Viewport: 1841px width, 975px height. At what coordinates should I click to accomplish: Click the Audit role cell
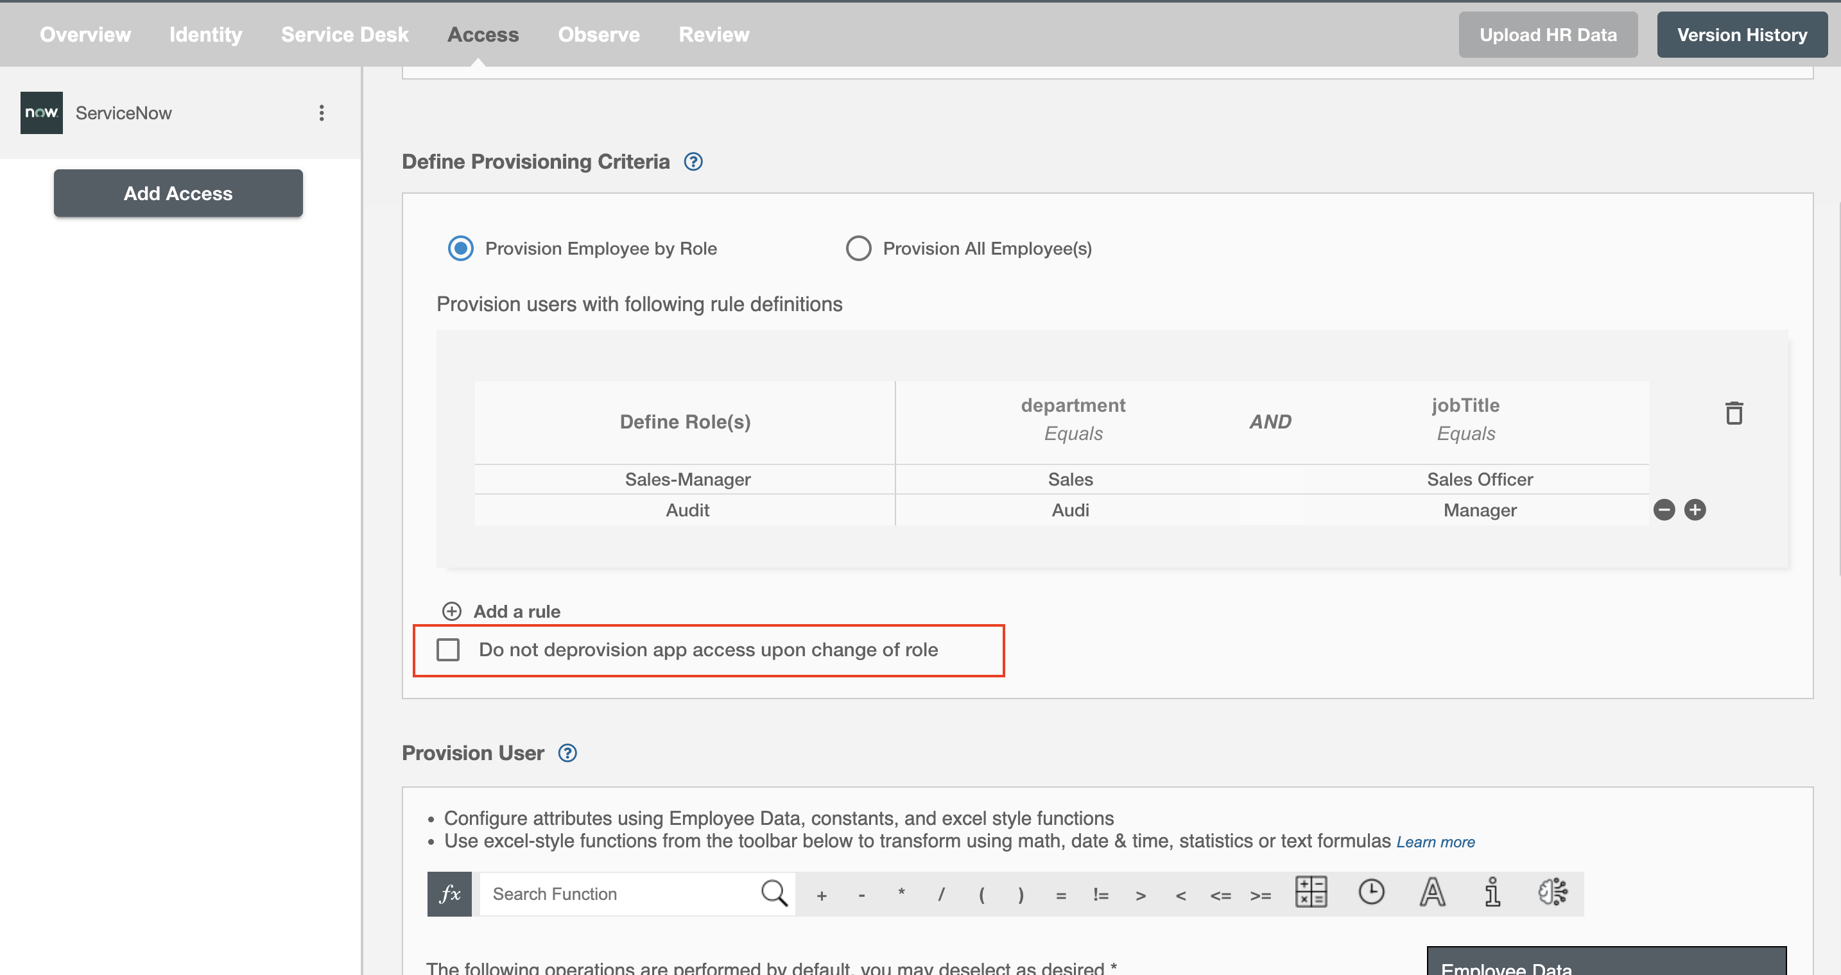pos(687,510)
